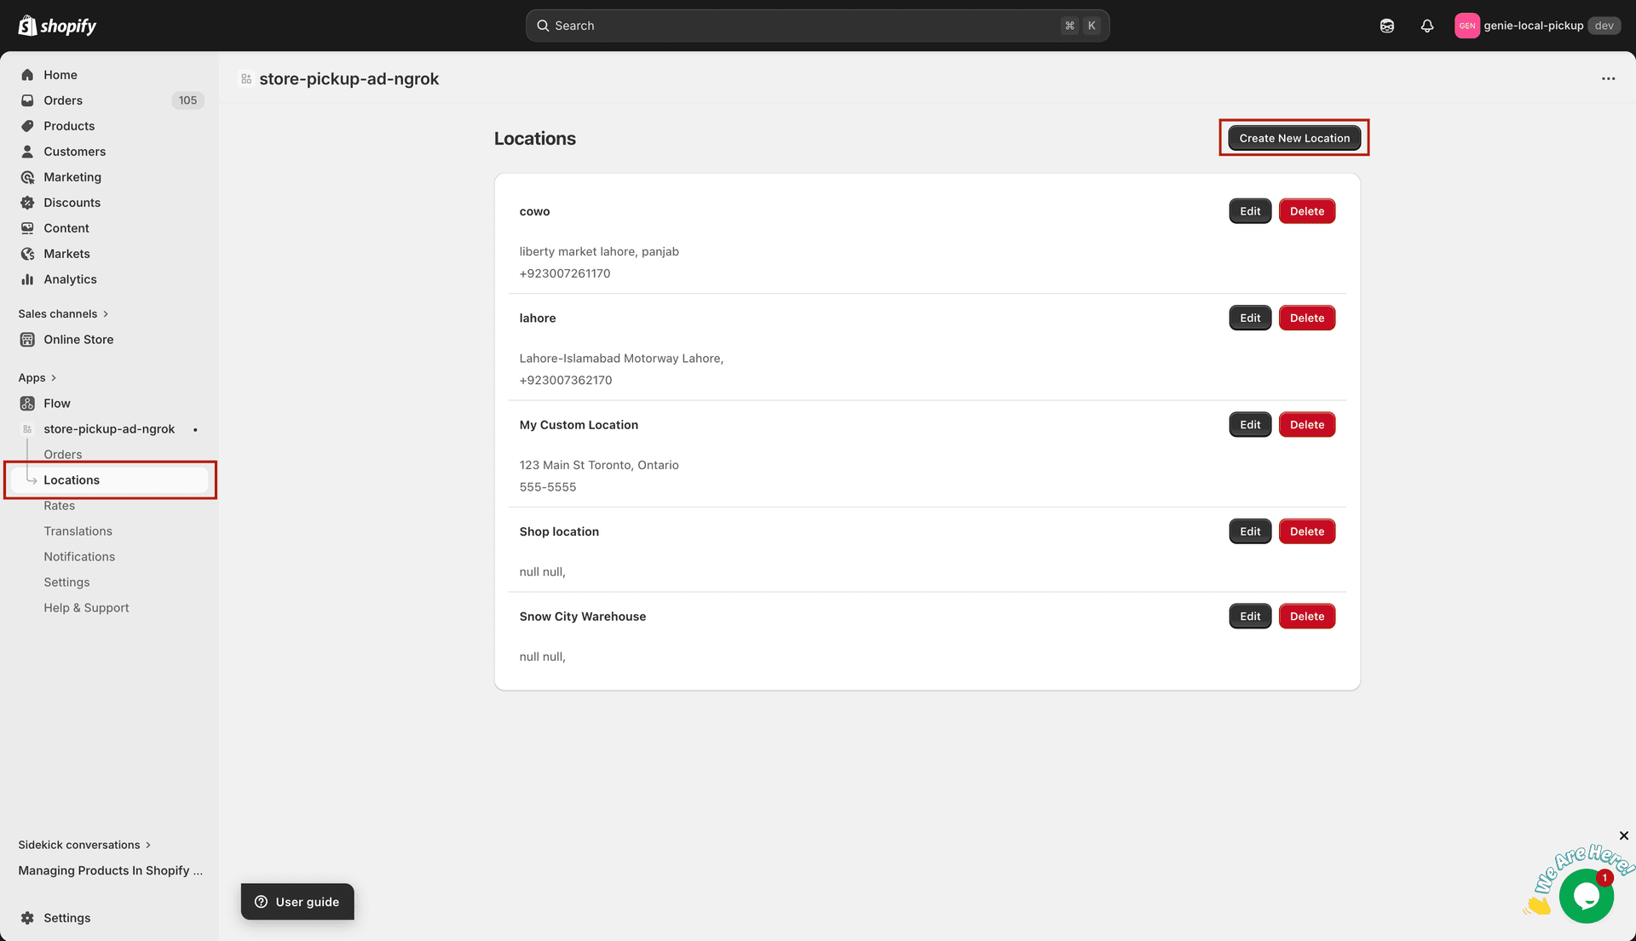Click the Shopify logo
Viewport: 1636px width, 941px height.
pyautogui.click(x=56, y=26)
